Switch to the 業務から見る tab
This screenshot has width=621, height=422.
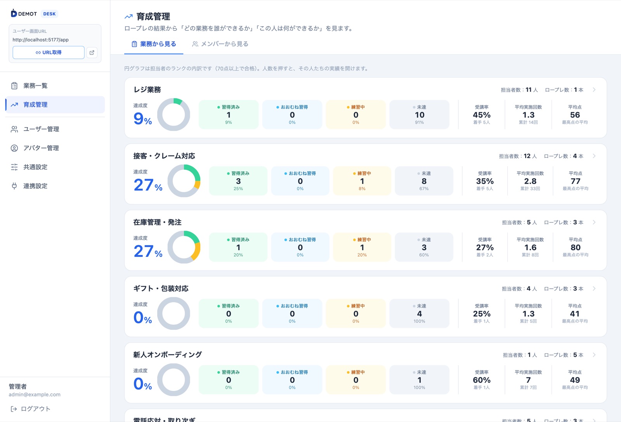(x=154, y=44)
